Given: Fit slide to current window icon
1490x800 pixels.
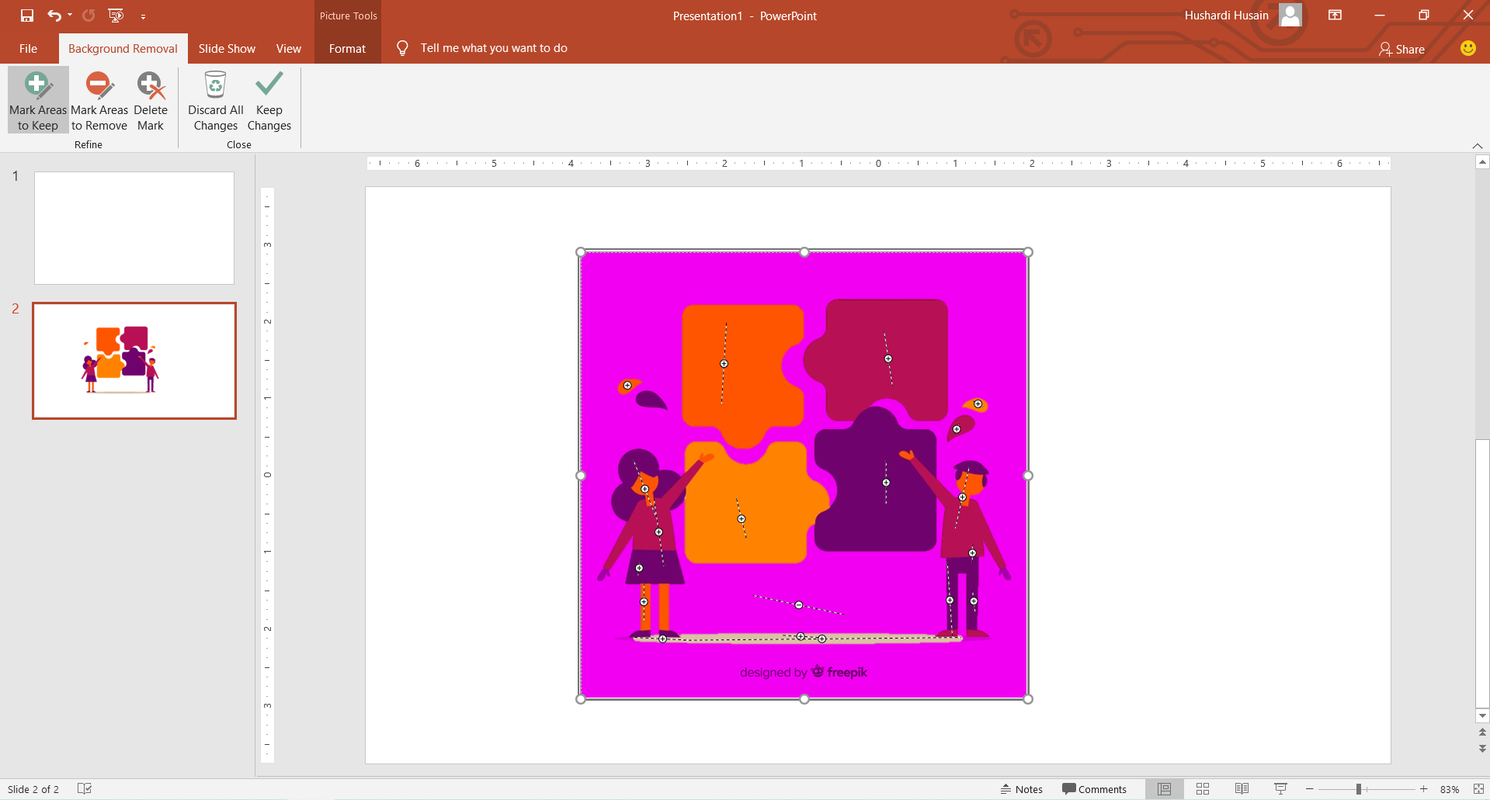Looking at the screenshot, I should point(1478,789).
